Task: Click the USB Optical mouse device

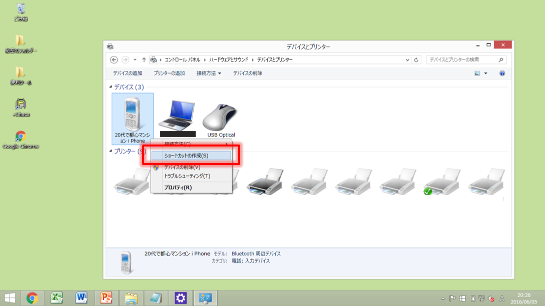Action: (221, 117)
